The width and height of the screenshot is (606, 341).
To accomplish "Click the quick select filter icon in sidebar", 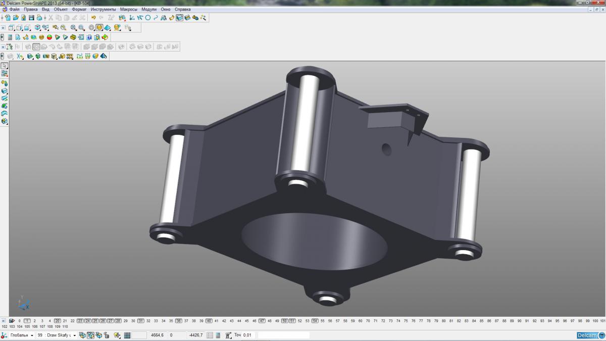I will pos(5,73).
